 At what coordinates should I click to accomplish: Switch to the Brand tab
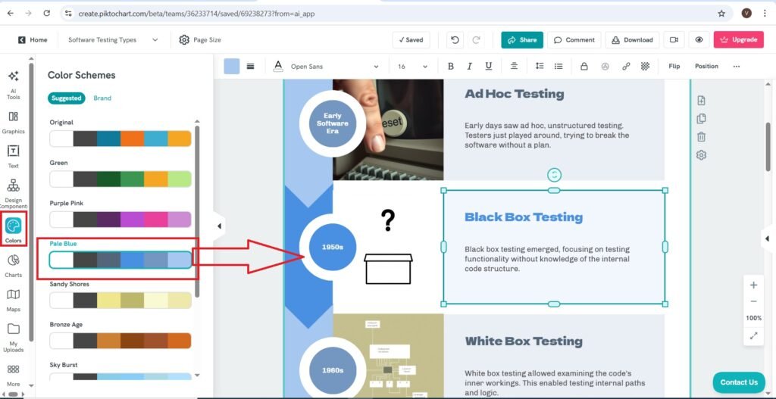102,98
